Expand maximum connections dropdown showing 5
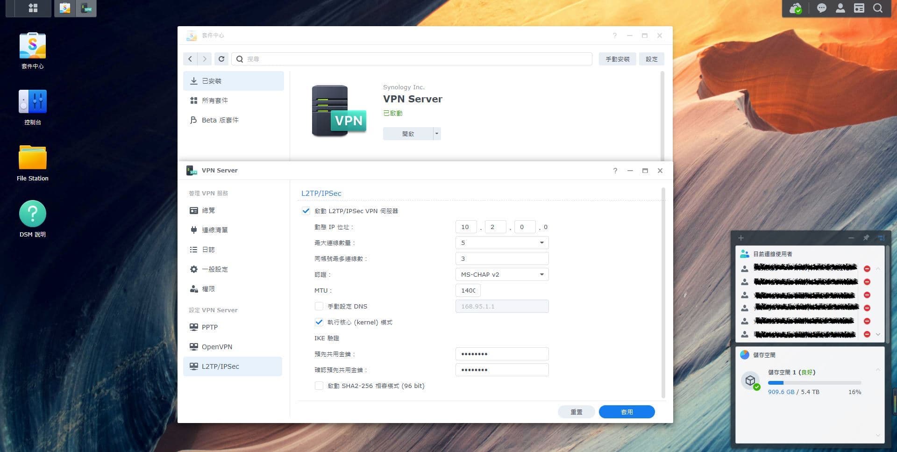The image size is (897, 452). point(502,243)
